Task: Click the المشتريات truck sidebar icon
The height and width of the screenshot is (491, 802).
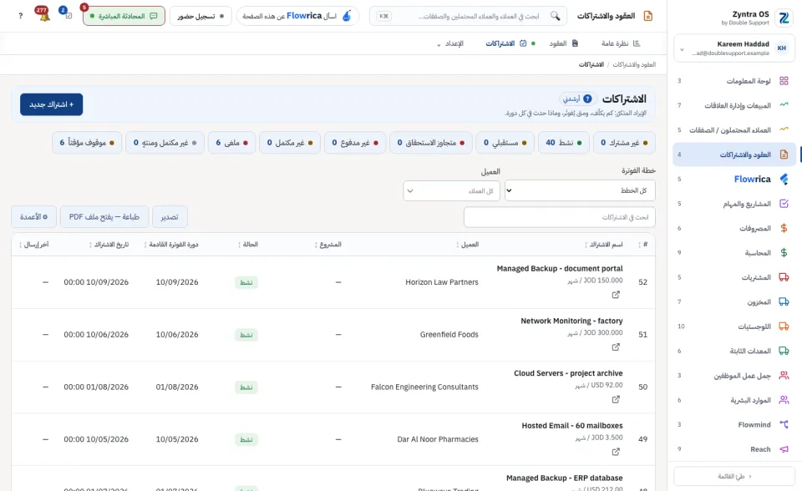Action: click(x=784, y=277)
